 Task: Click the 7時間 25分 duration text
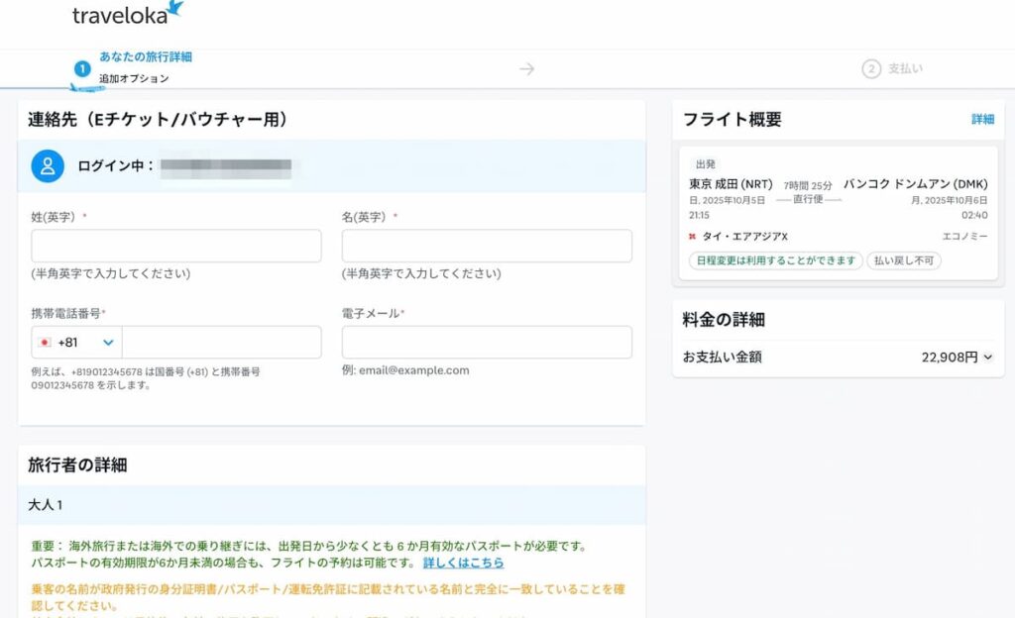click(808, 185)
